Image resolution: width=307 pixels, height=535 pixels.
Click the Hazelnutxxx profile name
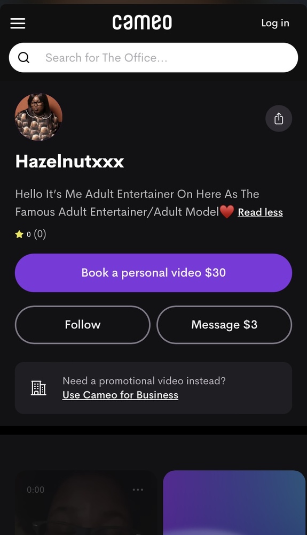pos(69,161)
